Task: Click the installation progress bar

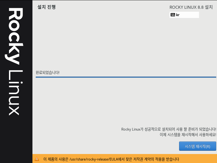Action: pos(126,77)
